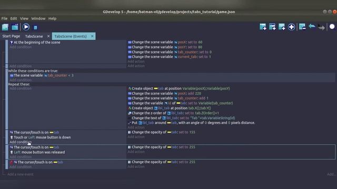Redo with the right arrow icon
Image resolution: width=337 pixels, height=189 pixels.
click(x=321, y=27)
